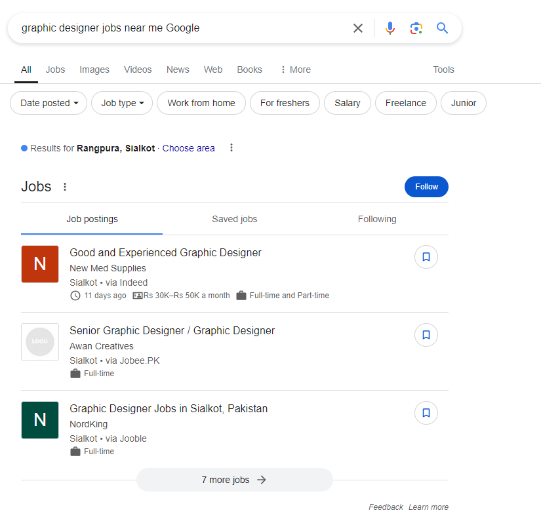Viewport: 541px width, 523px height.
Task: Apply the Junior filter chip
Action: pos(464,103)
